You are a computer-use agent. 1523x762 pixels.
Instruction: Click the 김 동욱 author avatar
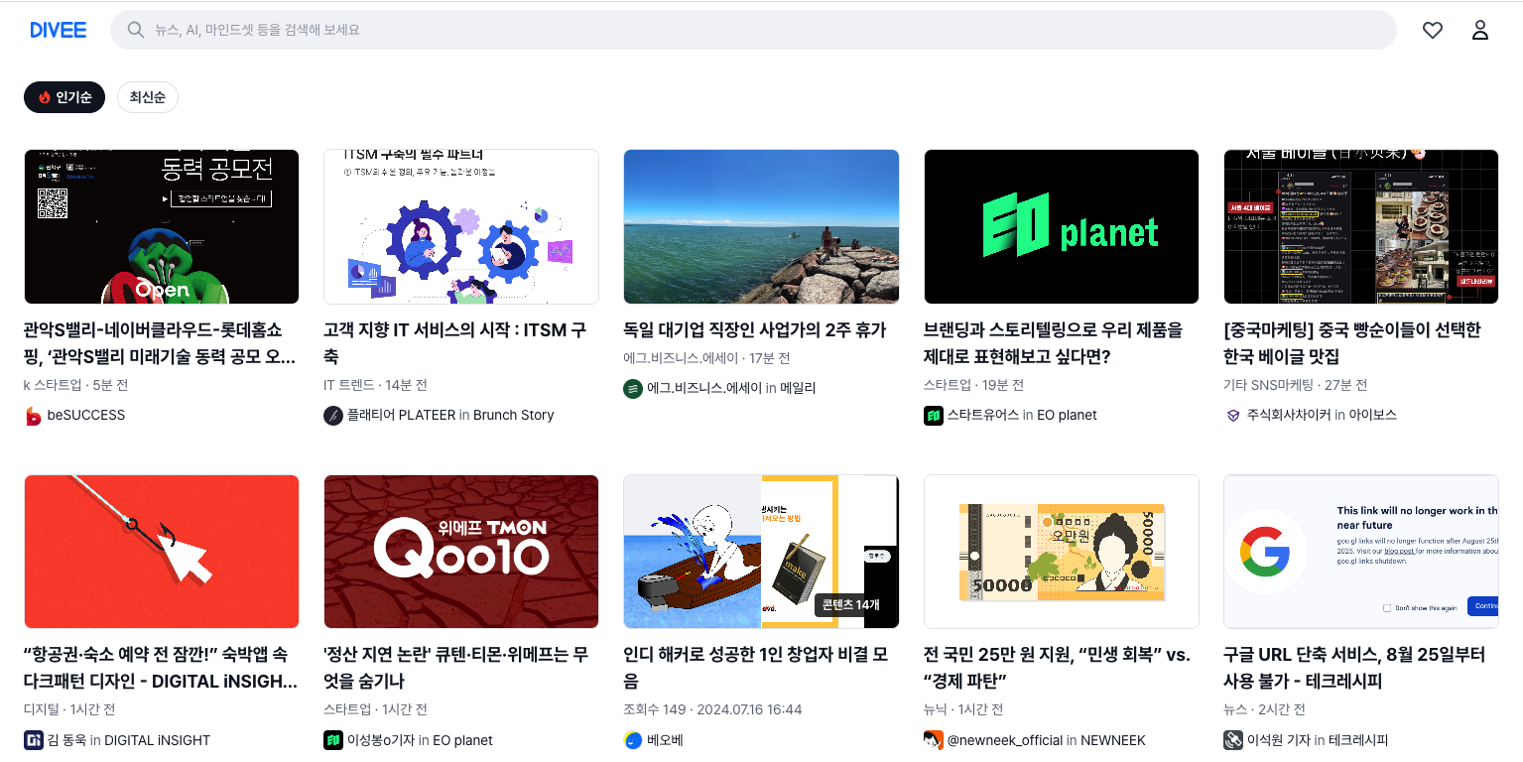(34, 740)
